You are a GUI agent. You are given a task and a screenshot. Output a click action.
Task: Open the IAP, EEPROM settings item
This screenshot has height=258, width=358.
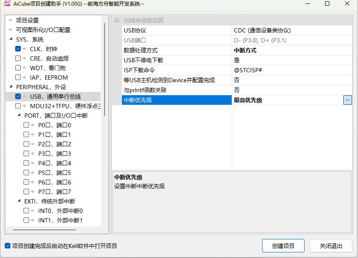(x=49, y=77)
